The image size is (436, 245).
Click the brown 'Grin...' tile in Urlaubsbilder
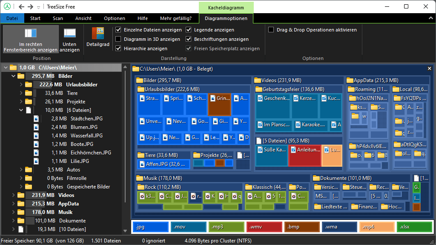220,105
